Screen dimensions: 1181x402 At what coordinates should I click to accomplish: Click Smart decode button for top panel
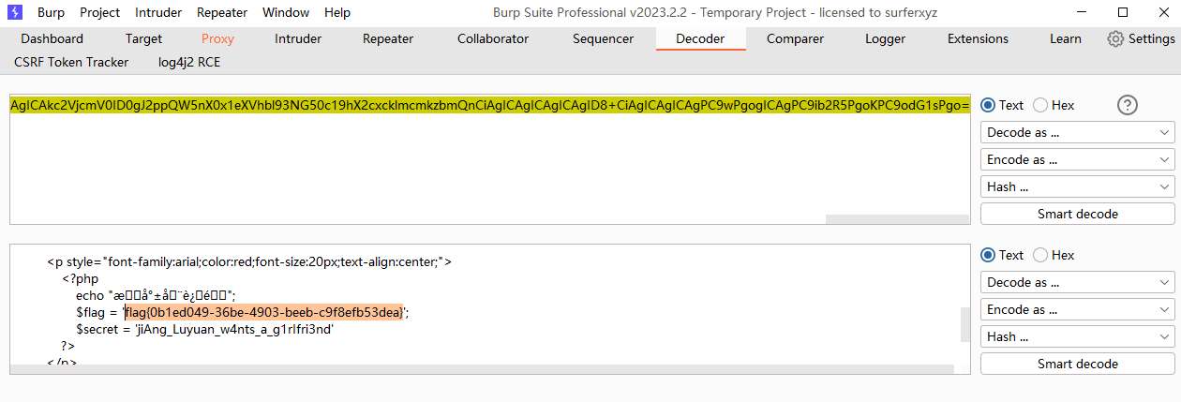(1077, 214)
